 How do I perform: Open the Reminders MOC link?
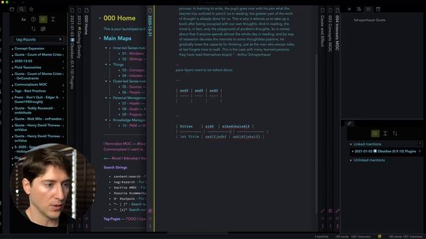[x=118, y=143]
